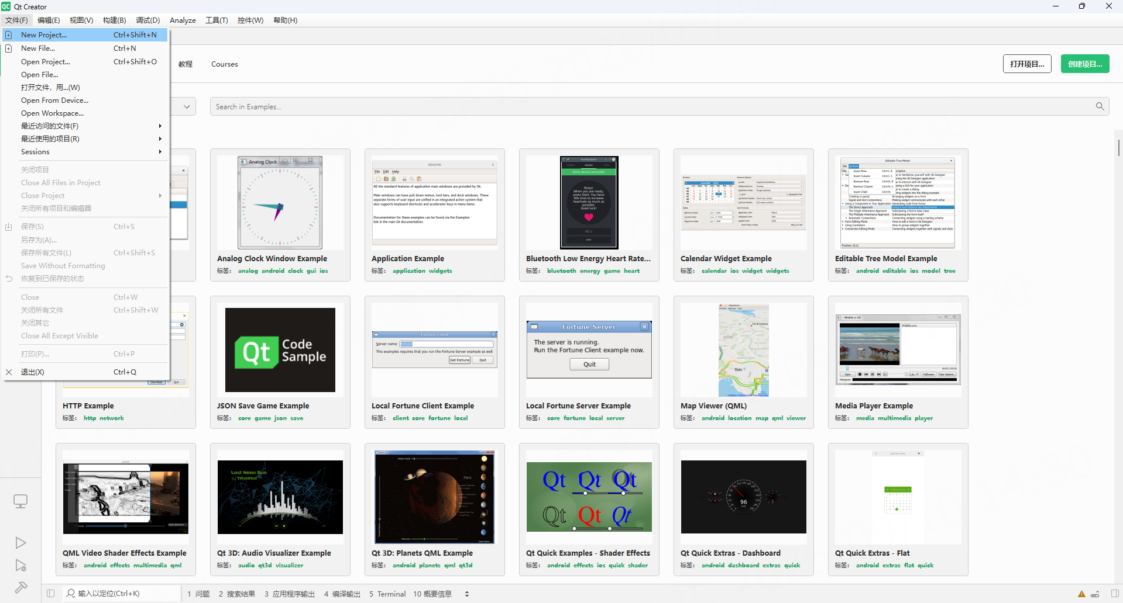Open the 1 问题 output pane
1123x603 pixels.
[x=198, y=594]
